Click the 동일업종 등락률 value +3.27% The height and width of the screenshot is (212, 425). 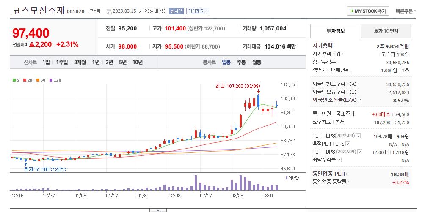[400, 182]
